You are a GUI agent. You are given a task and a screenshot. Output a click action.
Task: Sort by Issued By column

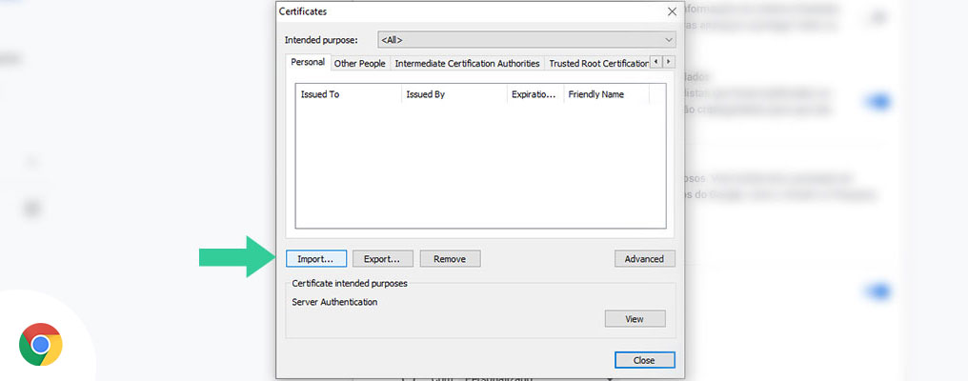pos(454,94)
